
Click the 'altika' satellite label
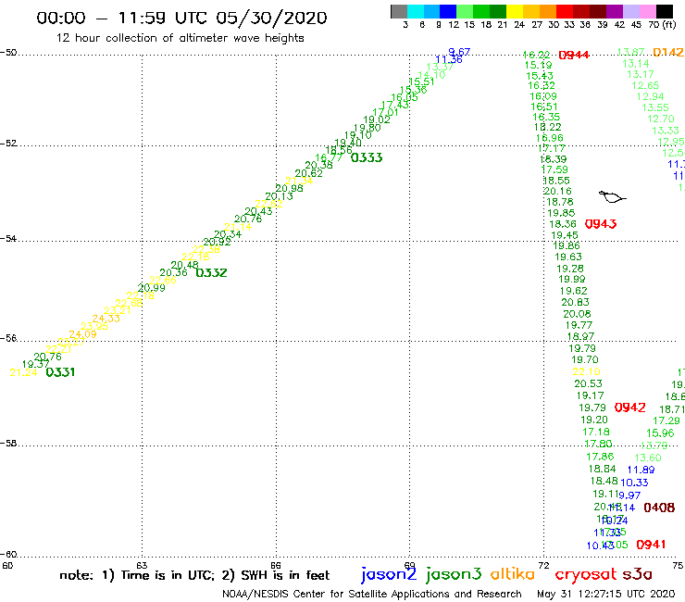(x=512, y=574)
